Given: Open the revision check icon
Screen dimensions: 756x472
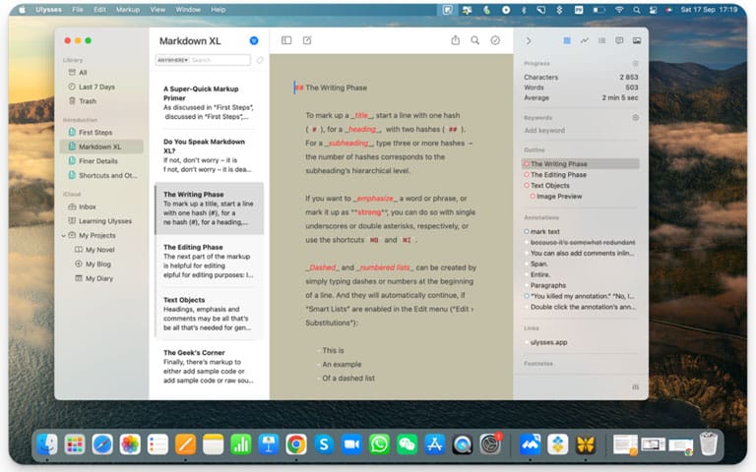Looking at the screenshot, I should tap(495, 40).
